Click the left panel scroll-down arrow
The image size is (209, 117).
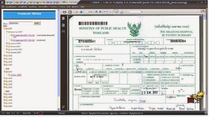(x=58, y=109)
